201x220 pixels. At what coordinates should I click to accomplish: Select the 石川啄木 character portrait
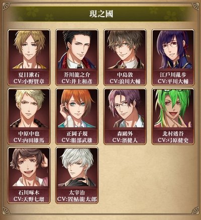pyautogui.click(x=29, y=167)
